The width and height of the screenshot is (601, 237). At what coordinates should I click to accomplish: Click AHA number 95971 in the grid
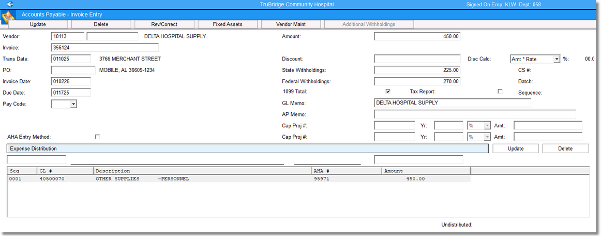321,179
